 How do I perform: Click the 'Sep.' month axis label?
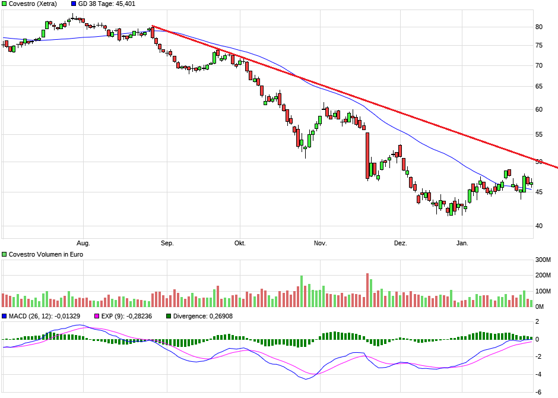click(x=167, y=244)
